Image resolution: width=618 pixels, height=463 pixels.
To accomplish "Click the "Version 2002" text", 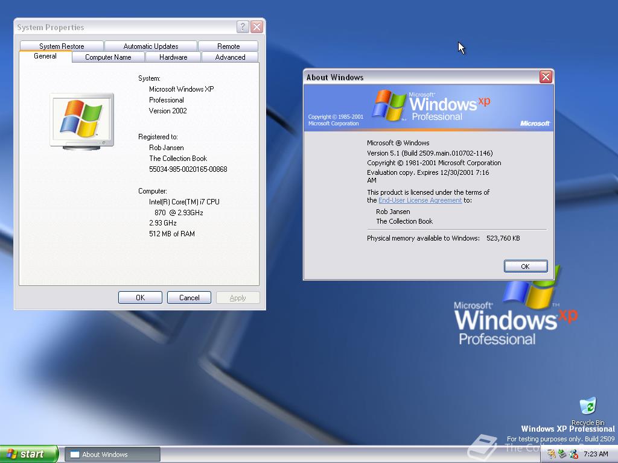I will tap(168, 111).
